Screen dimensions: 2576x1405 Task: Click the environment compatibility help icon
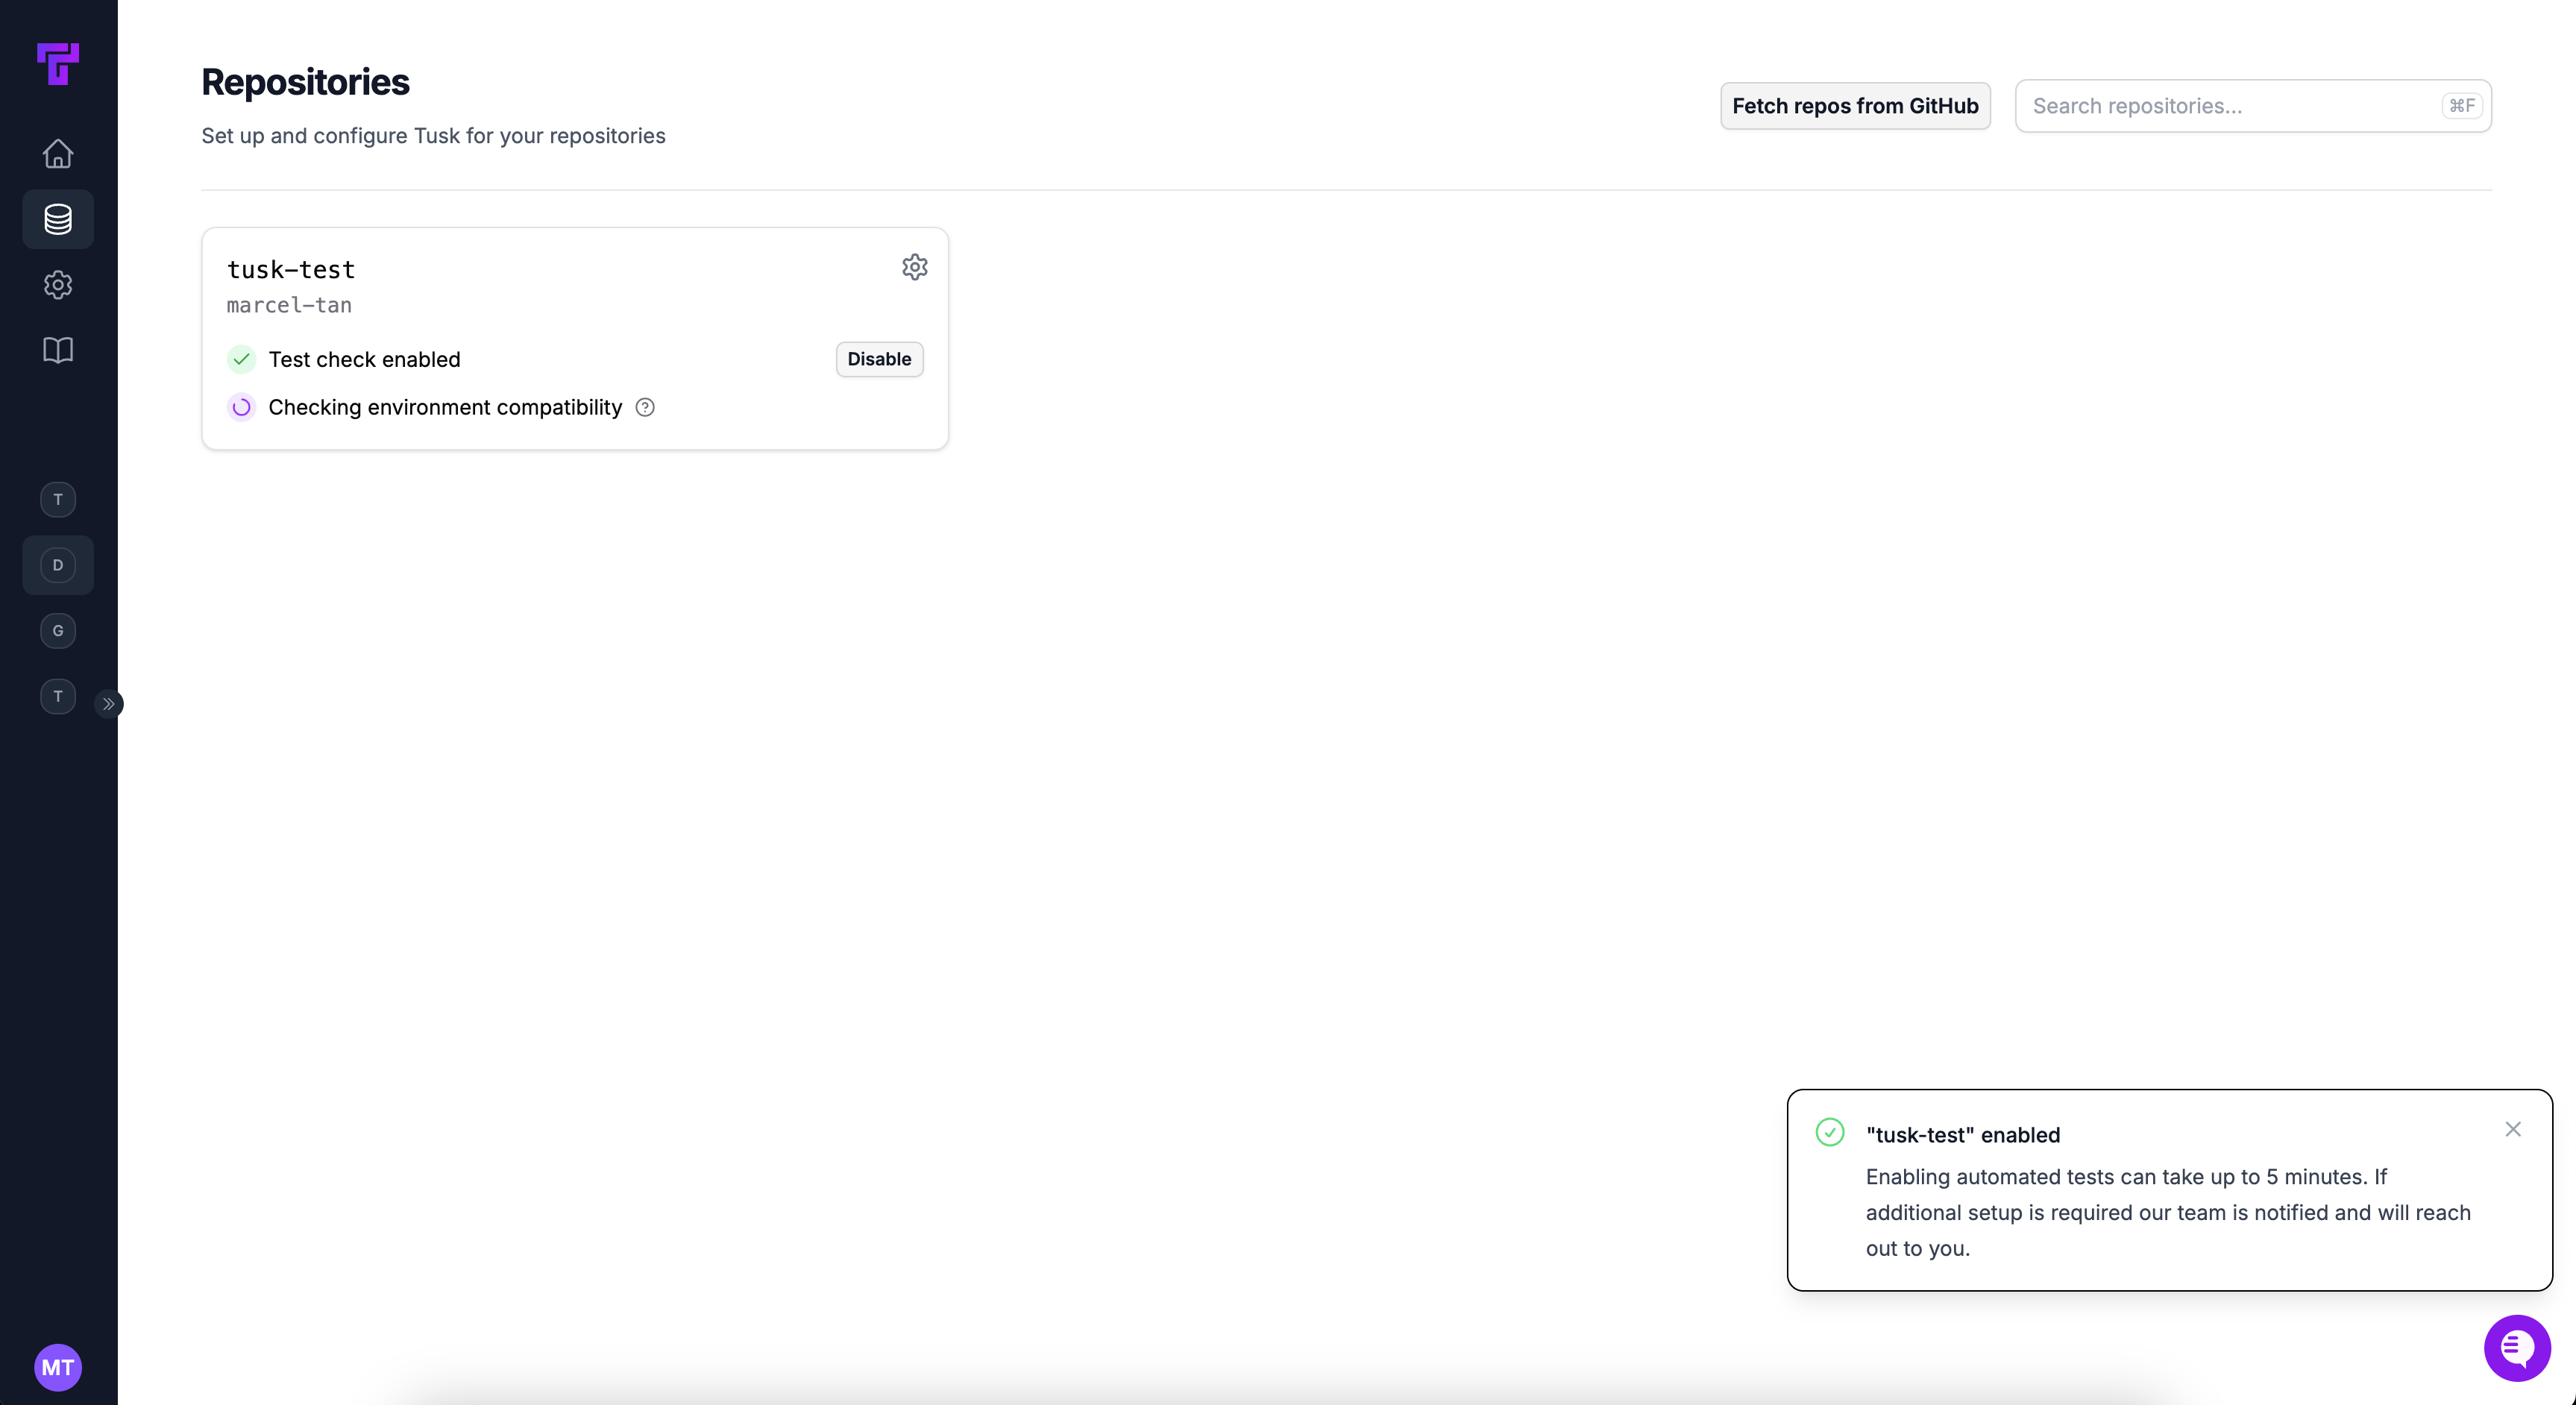[645, 407]
